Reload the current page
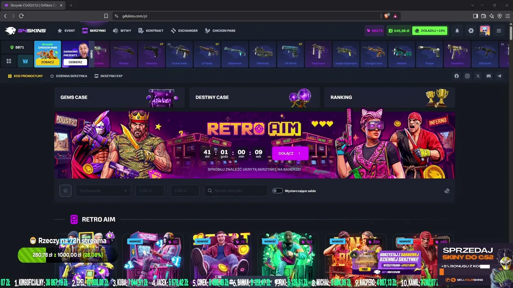513x288 pixels. pos(21,16)
